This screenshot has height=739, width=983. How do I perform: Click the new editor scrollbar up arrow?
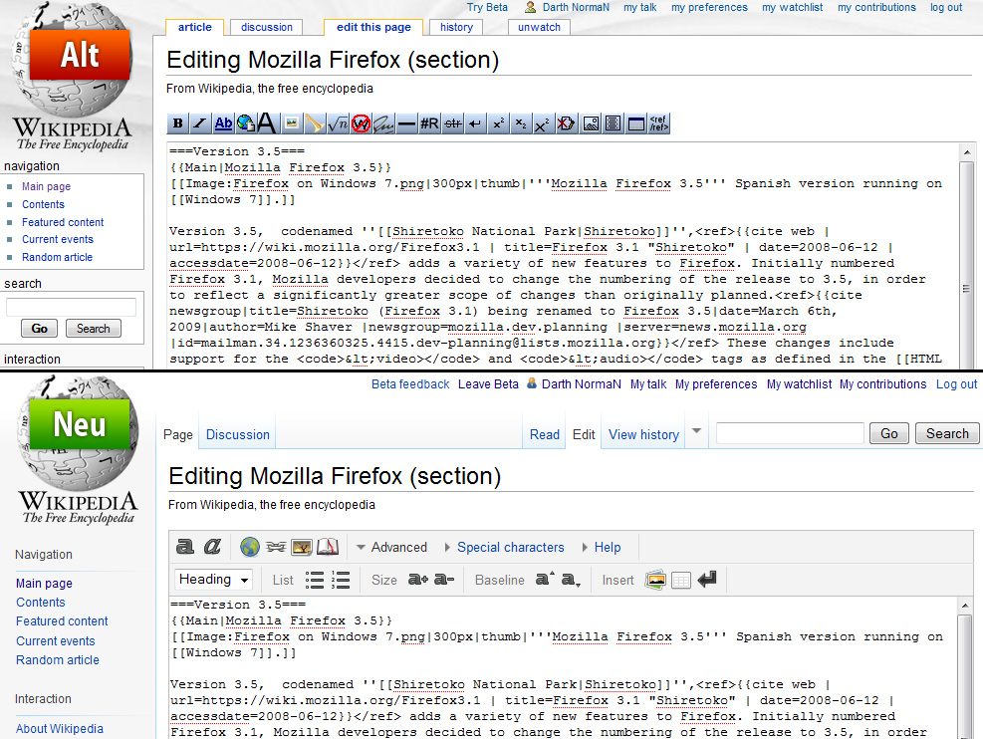tap(965, 605)
